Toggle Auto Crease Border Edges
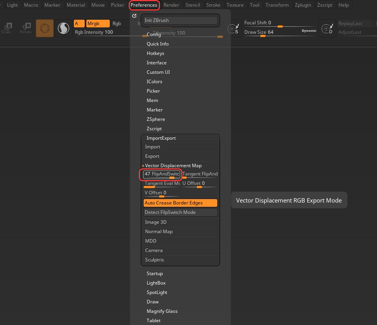 point(180,203)
